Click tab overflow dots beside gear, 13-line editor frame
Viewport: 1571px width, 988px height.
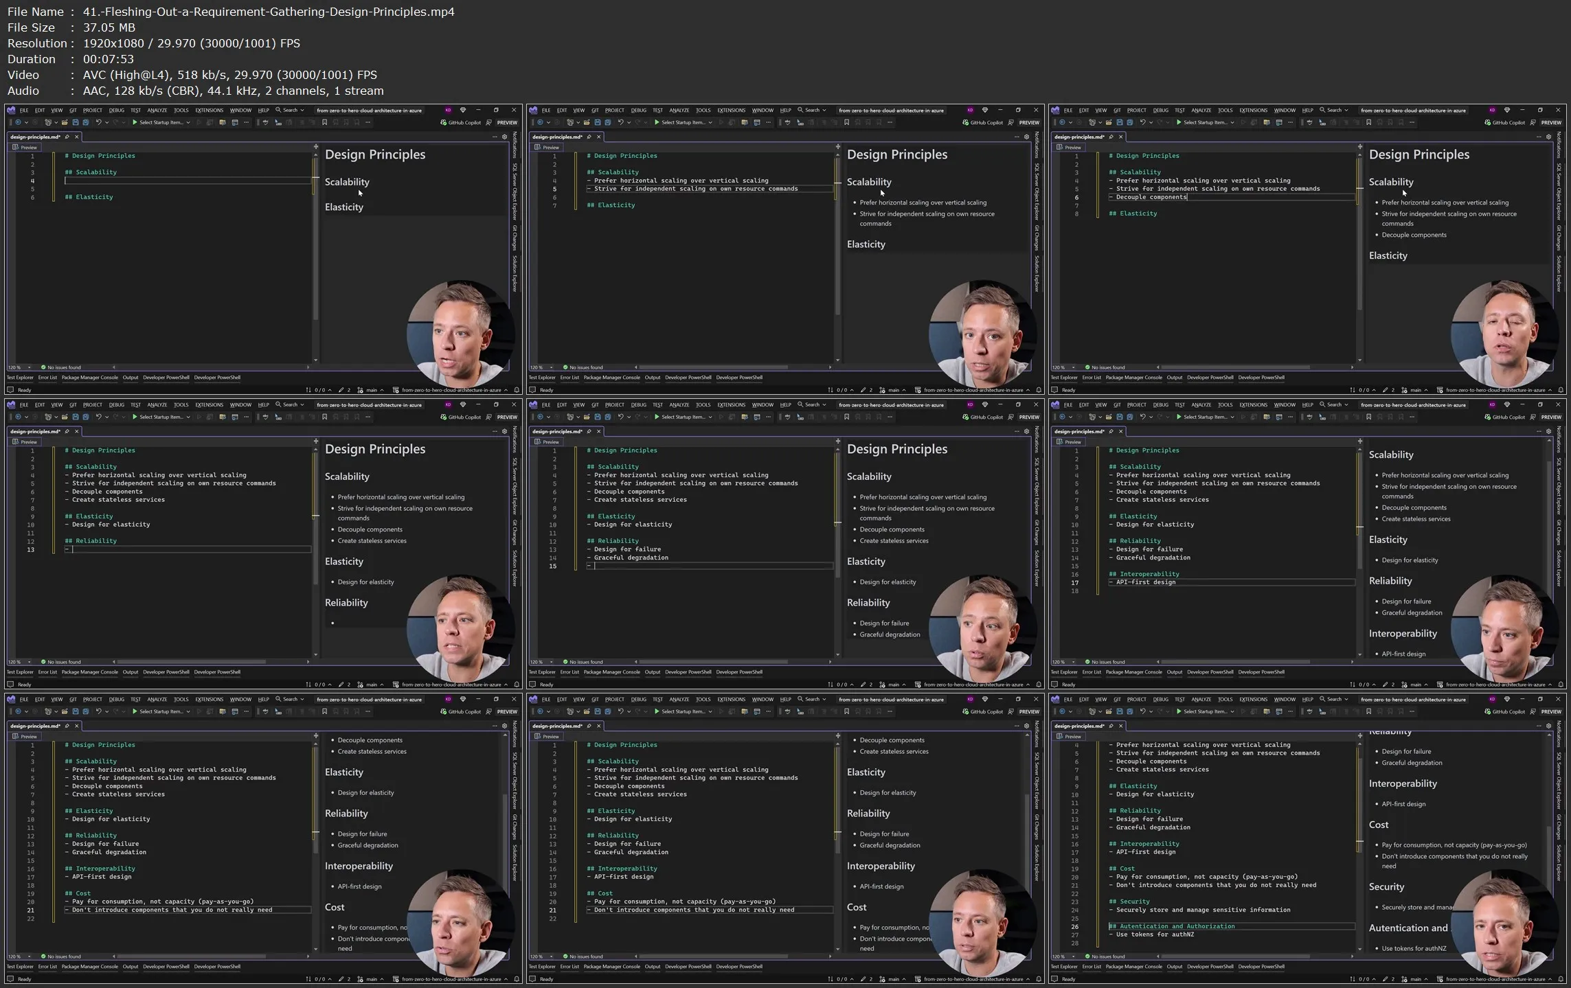pyautogui.click(x=494, y=431)
